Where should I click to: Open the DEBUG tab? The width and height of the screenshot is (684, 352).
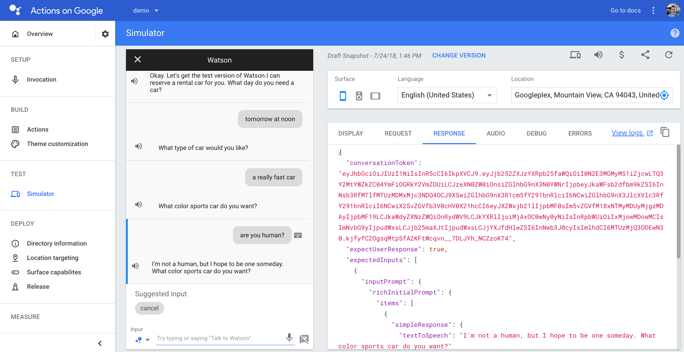536,133
